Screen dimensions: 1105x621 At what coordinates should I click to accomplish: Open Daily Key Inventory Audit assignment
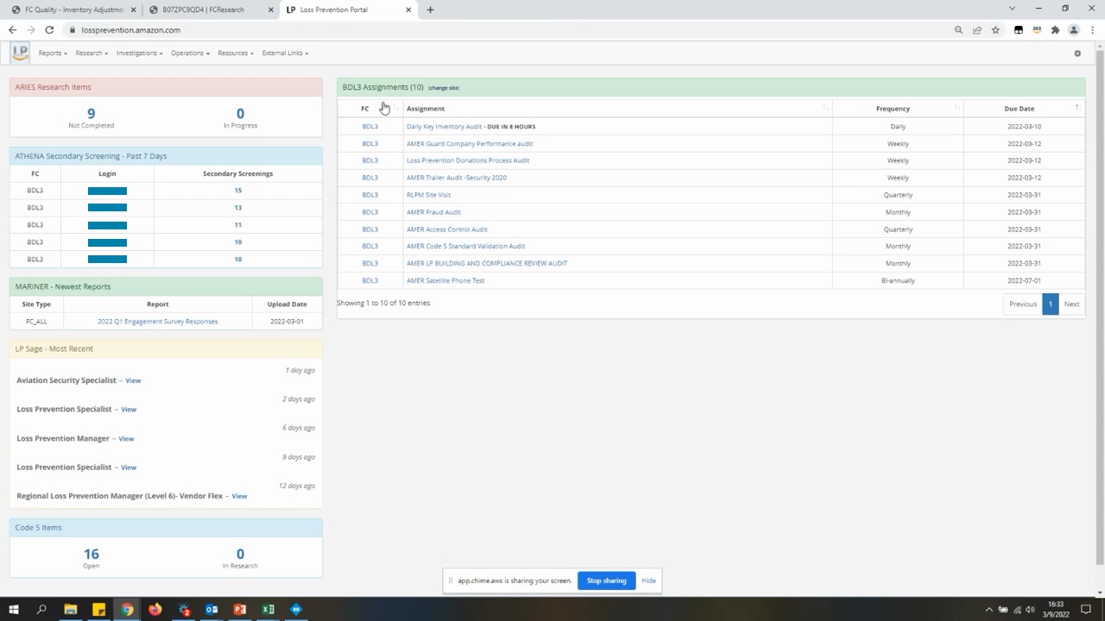click(444, 127)
